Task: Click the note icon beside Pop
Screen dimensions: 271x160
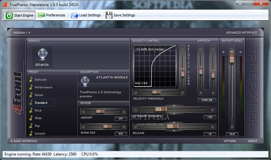Action: [x=31, y=126]
